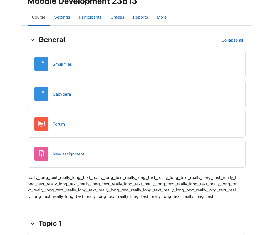Open the More dropdown menu
This screenshot has height=235, width=275.
pos(163,17)
